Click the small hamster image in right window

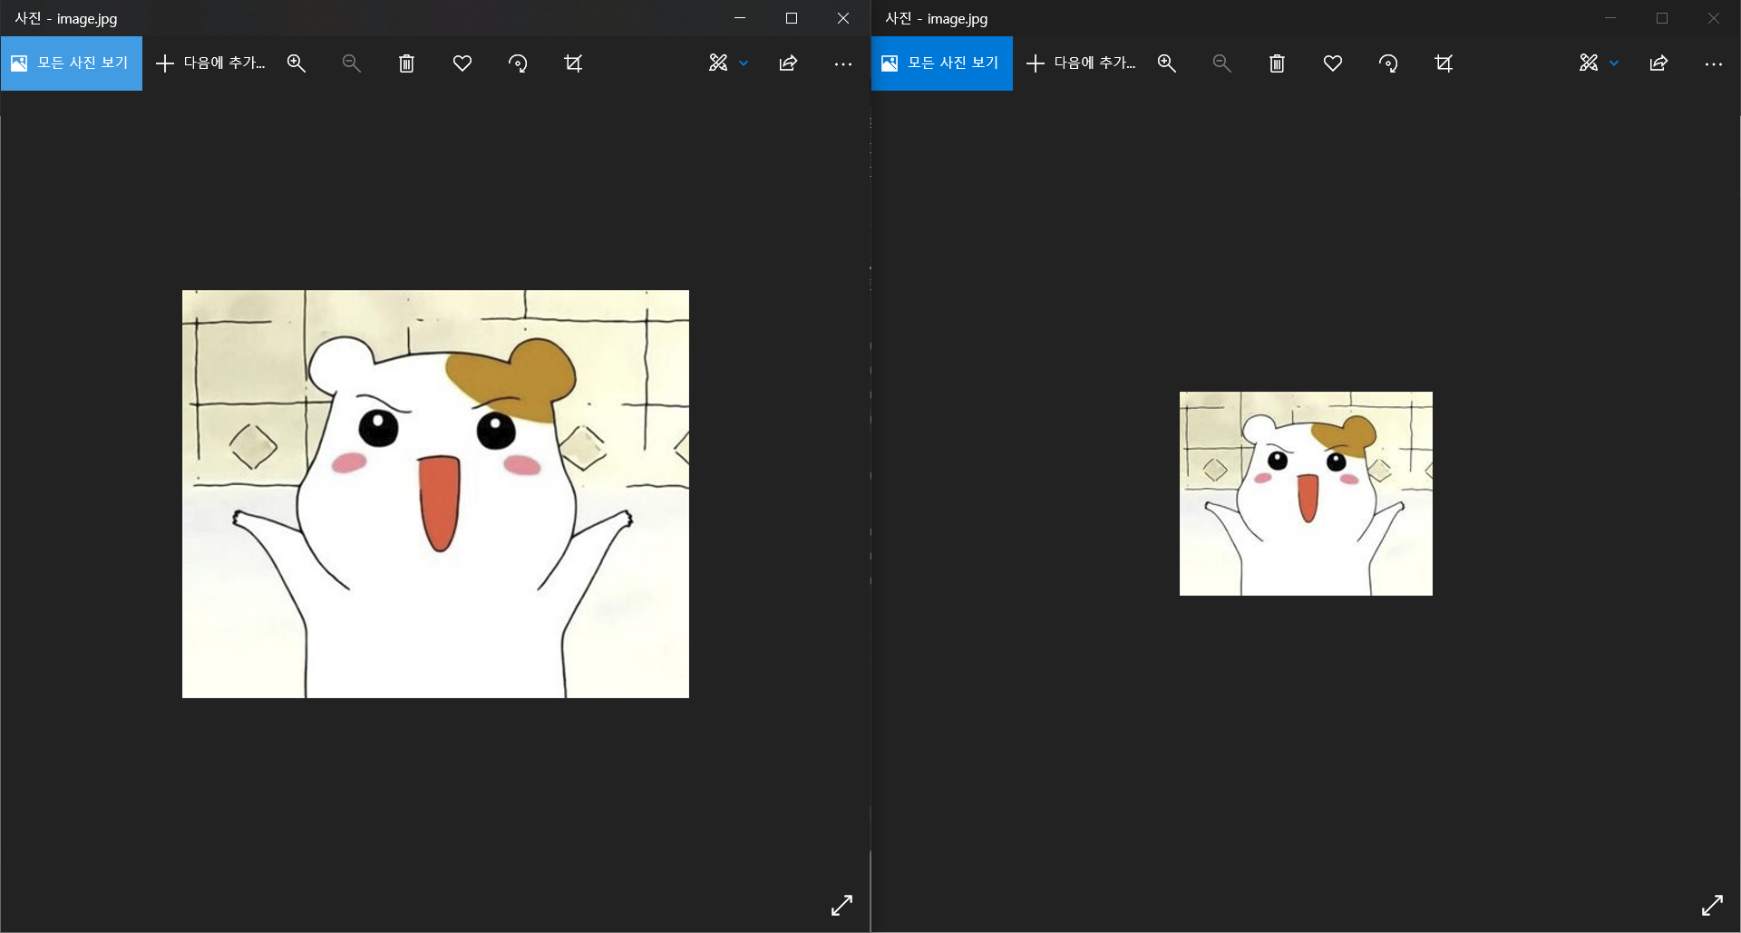click(1306, 493)
